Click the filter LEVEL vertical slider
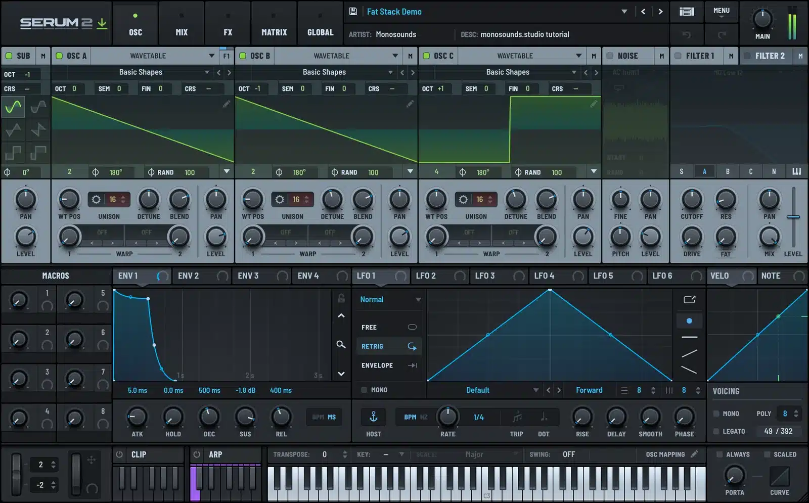809x503 pixels. click(793, 217)
